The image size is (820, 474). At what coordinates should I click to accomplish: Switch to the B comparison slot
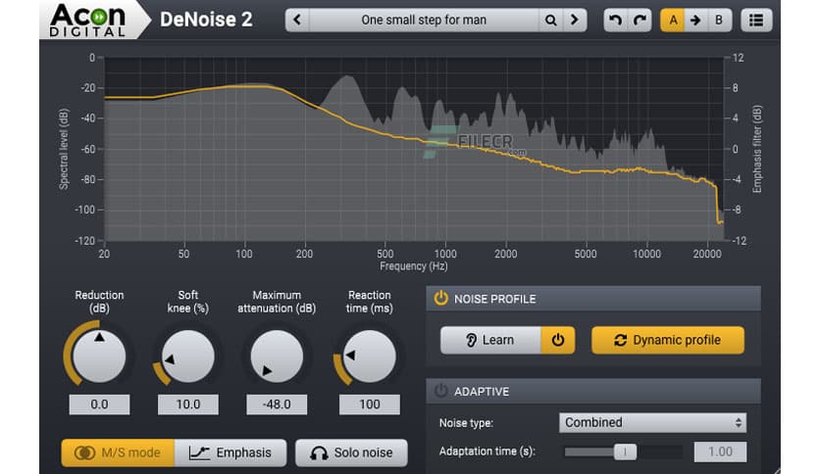click(719, 20)
